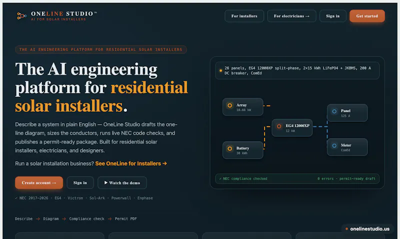Click the AI platform tagline pill

pos(101,49)
